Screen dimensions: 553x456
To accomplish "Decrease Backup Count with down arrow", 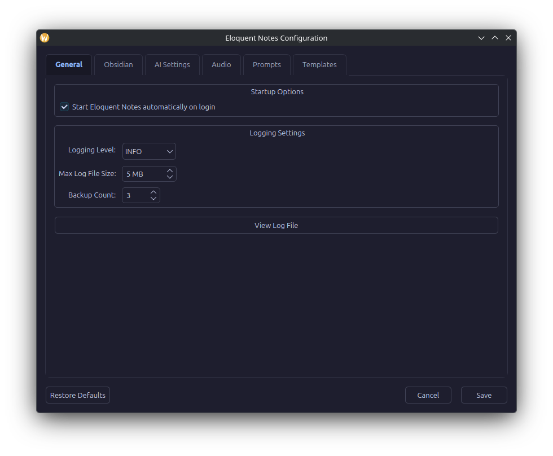I will click(153, 199).
